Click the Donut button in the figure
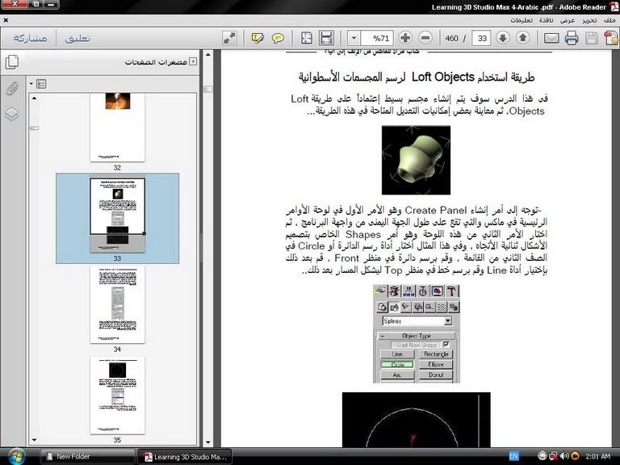This screenshot has width=620, height=465. click(x=436, y=375)
